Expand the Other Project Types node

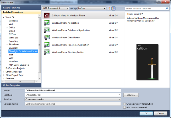(4, 75)
